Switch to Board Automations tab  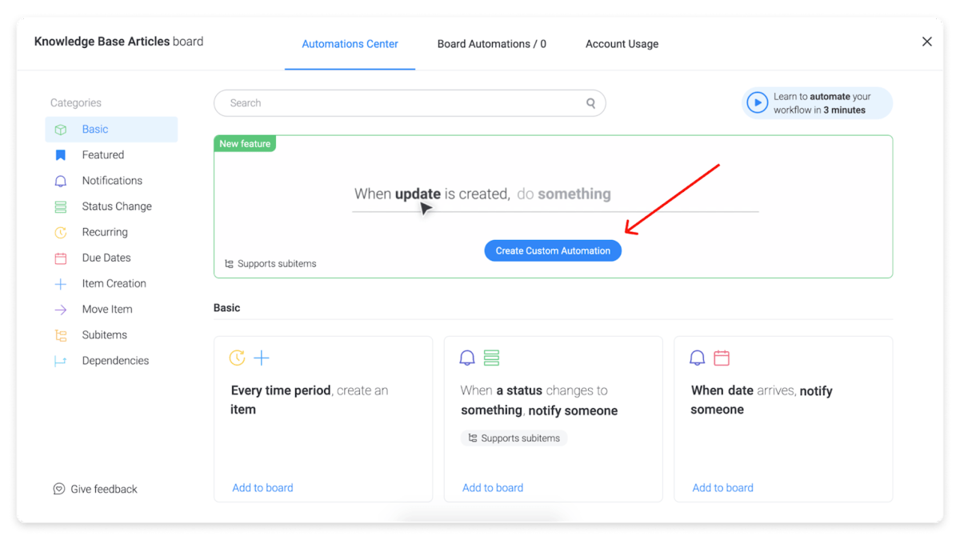(491, 44)
